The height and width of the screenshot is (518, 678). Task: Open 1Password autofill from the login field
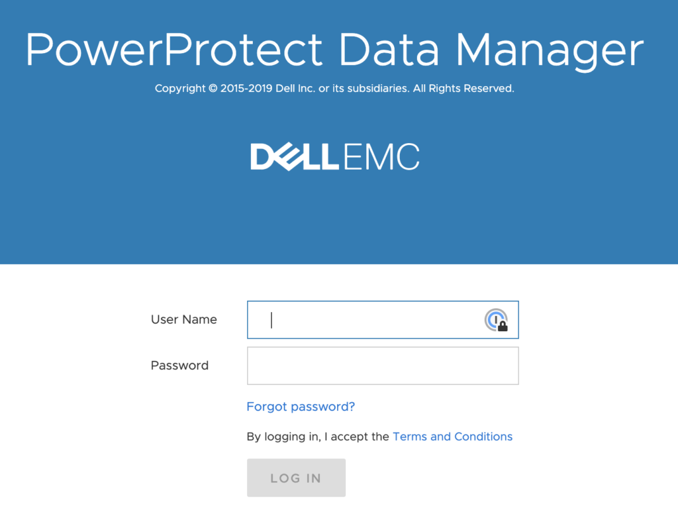coord(497,319)
